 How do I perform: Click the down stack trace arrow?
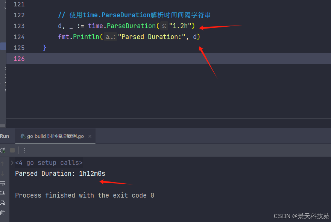[3, 174]
